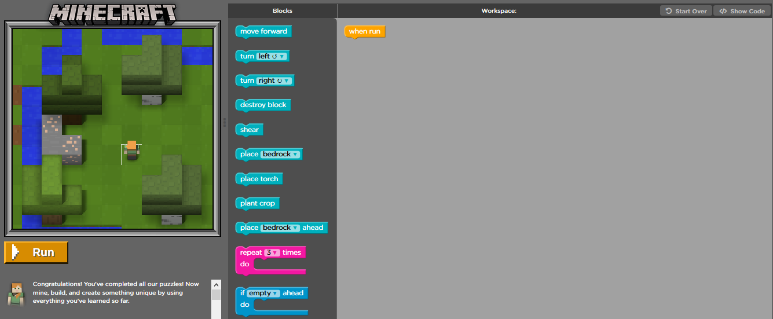Image resolution: width=773 pixels, height=319 pixels.
Task: Open the turn right direction dropdown
Action: point(274,80)
